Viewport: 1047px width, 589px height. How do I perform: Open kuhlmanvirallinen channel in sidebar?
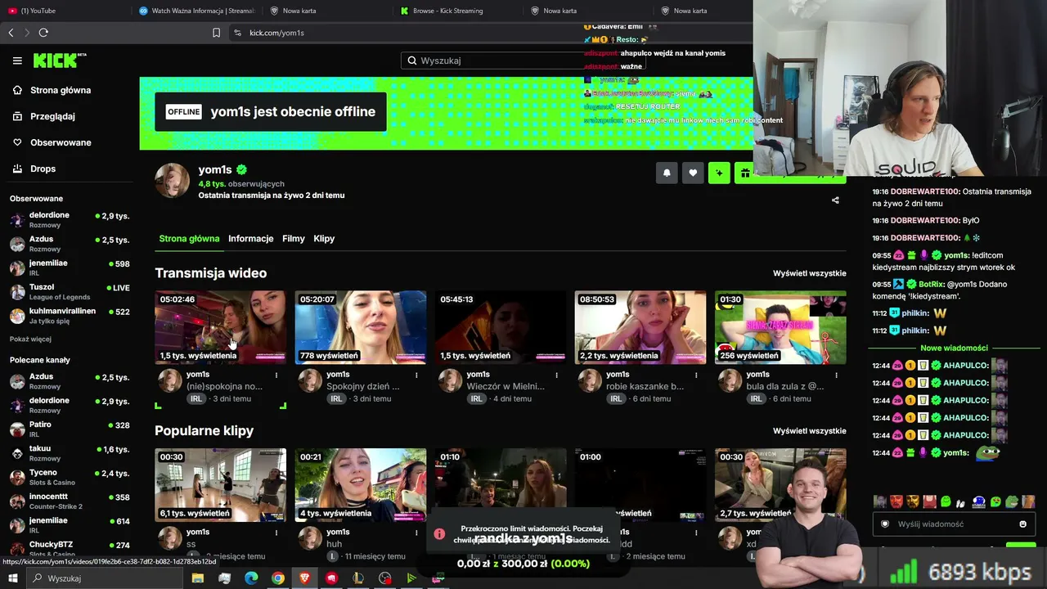pos(70,315)
